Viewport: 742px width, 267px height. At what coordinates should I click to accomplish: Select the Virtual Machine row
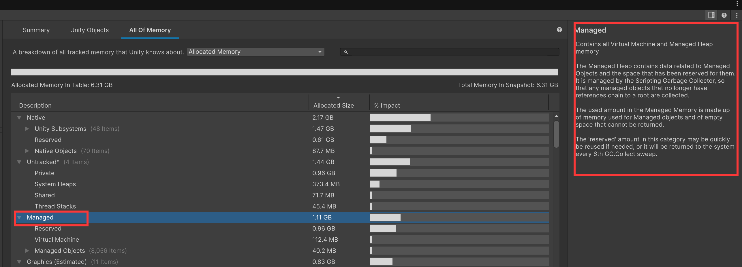(x=57, y=240)
